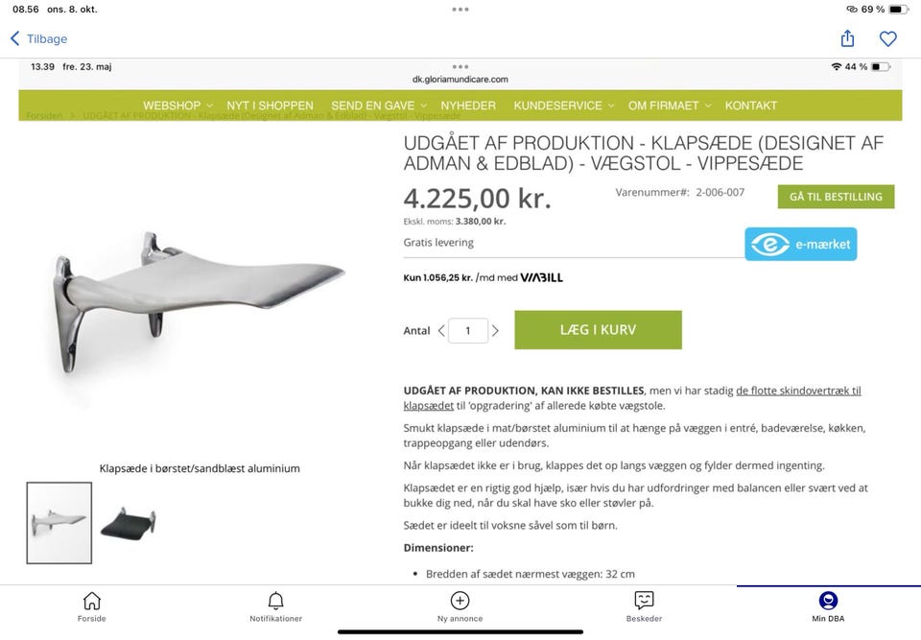Click the GÅ TIL BESTILLING button

coord(836,197)
